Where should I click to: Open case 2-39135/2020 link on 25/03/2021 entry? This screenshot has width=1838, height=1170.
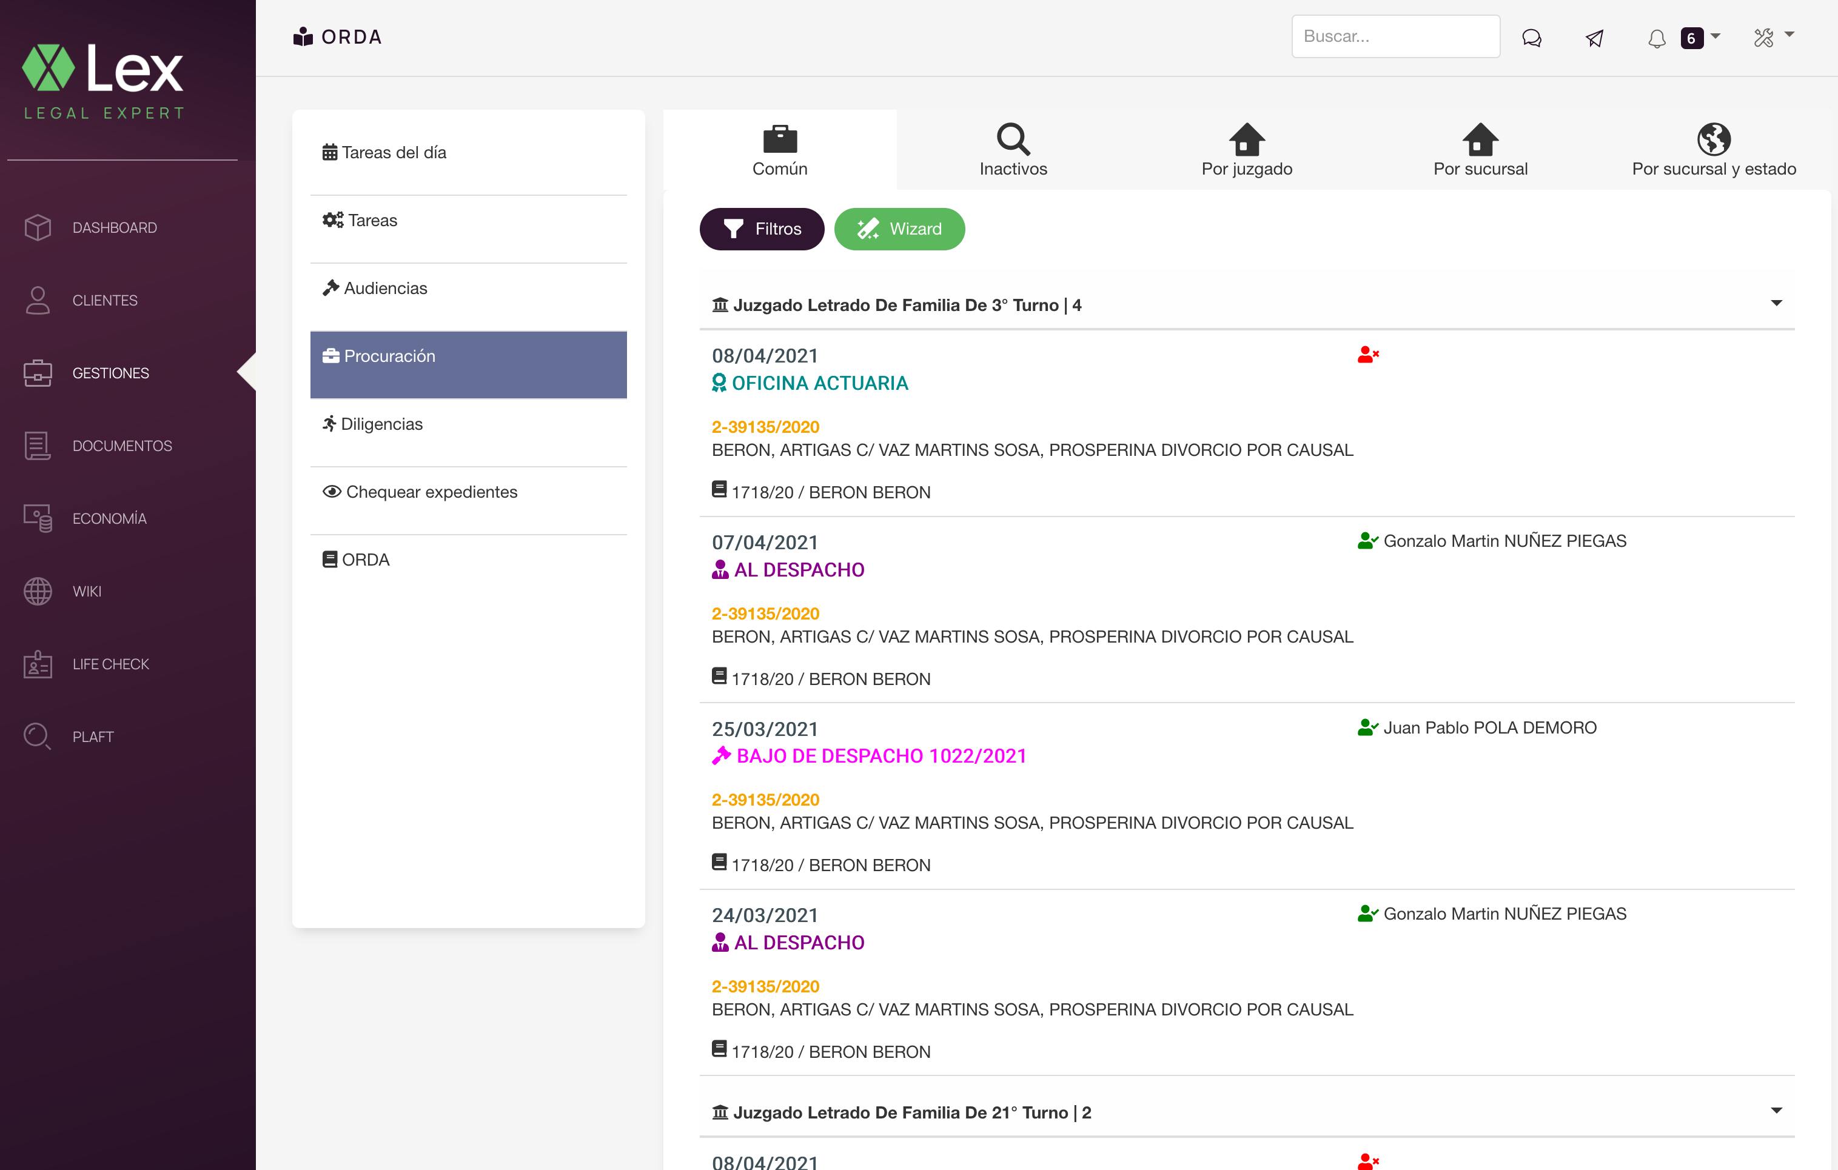pos(765,800)
